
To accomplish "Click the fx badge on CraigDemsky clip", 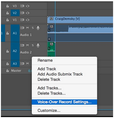I will pos(51,18).
